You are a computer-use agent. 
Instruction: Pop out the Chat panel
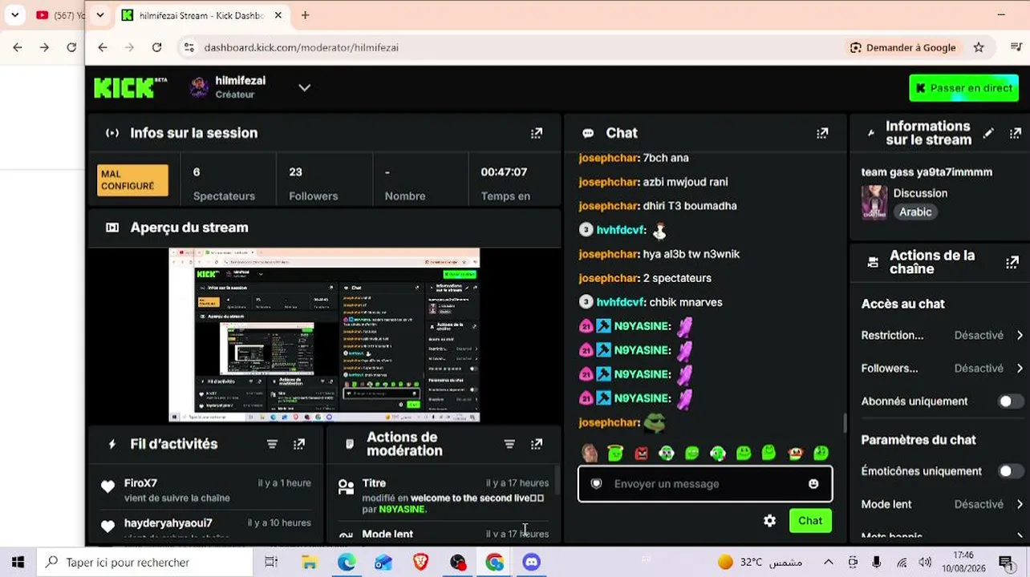(822, 133)
